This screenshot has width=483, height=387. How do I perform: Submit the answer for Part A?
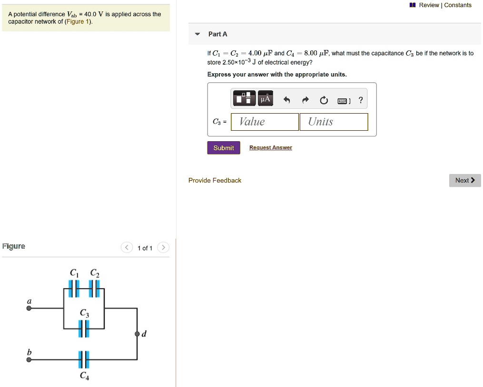223,147
